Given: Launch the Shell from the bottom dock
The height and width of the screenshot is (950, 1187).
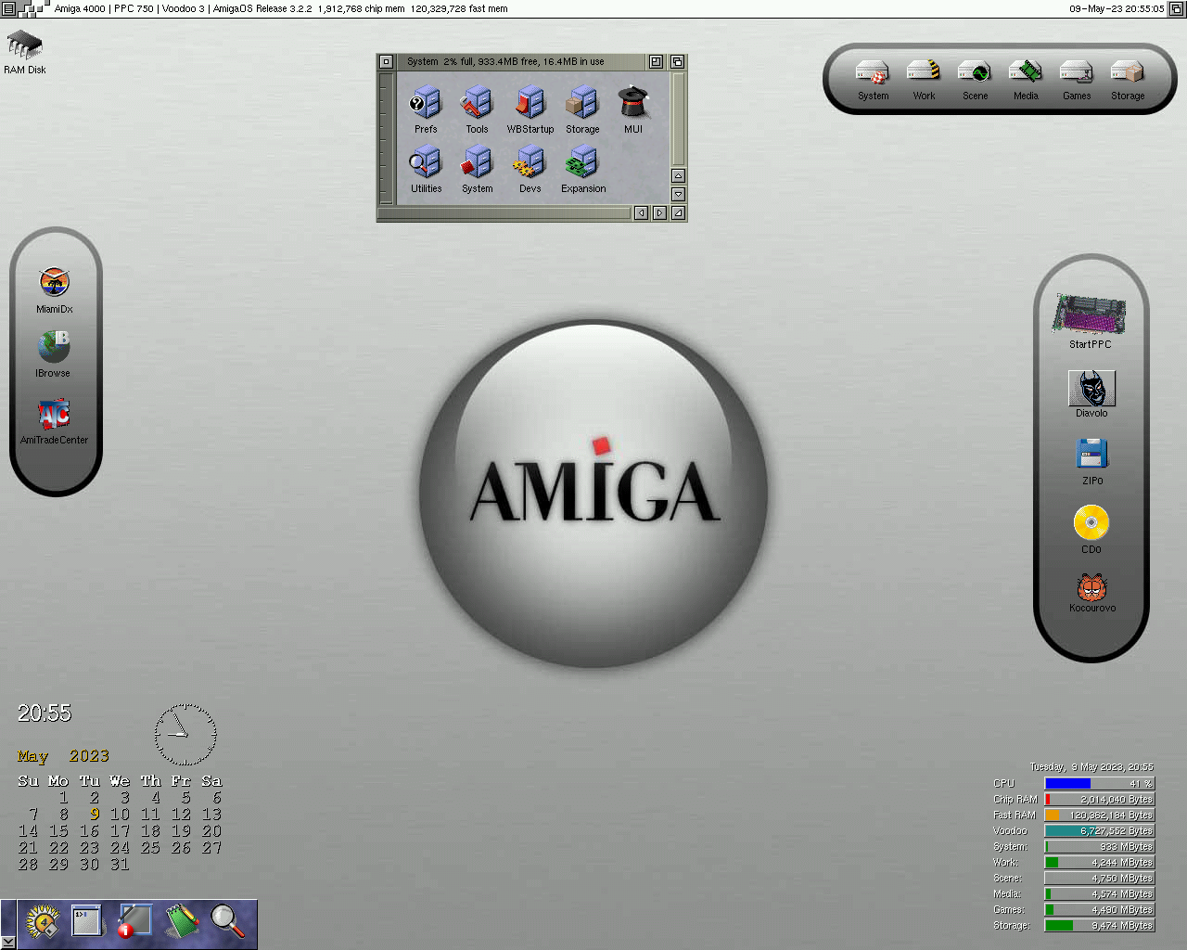Looking at the screenshot, I should [x=87, y=920].
